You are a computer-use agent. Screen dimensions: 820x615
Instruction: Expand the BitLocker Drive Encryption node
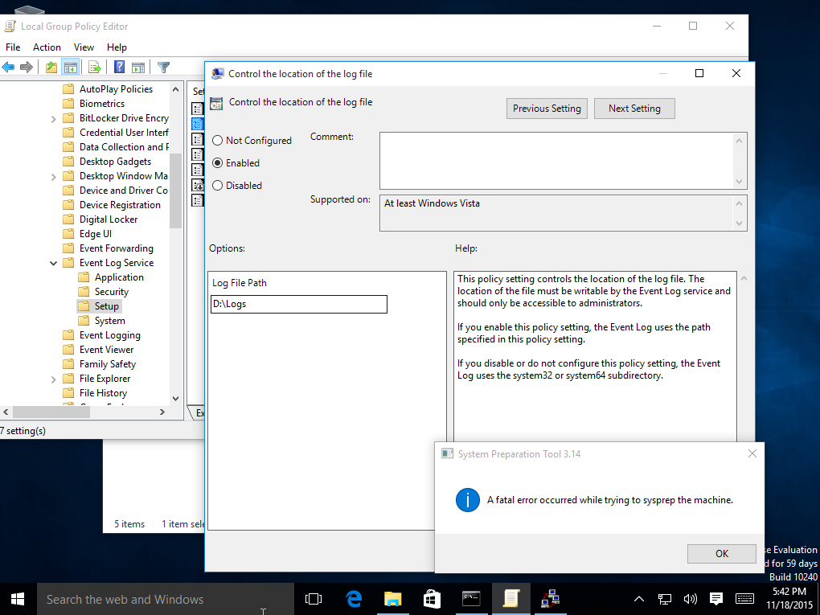53,119
